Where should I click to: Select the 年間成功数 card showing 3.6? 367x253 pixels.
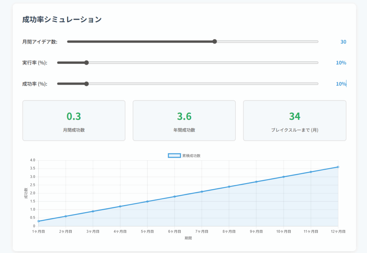point(184,121)
